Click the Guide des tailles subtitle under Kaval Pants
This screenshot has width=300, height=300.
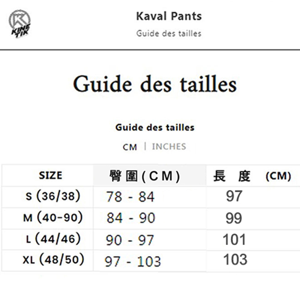point(169,34)
